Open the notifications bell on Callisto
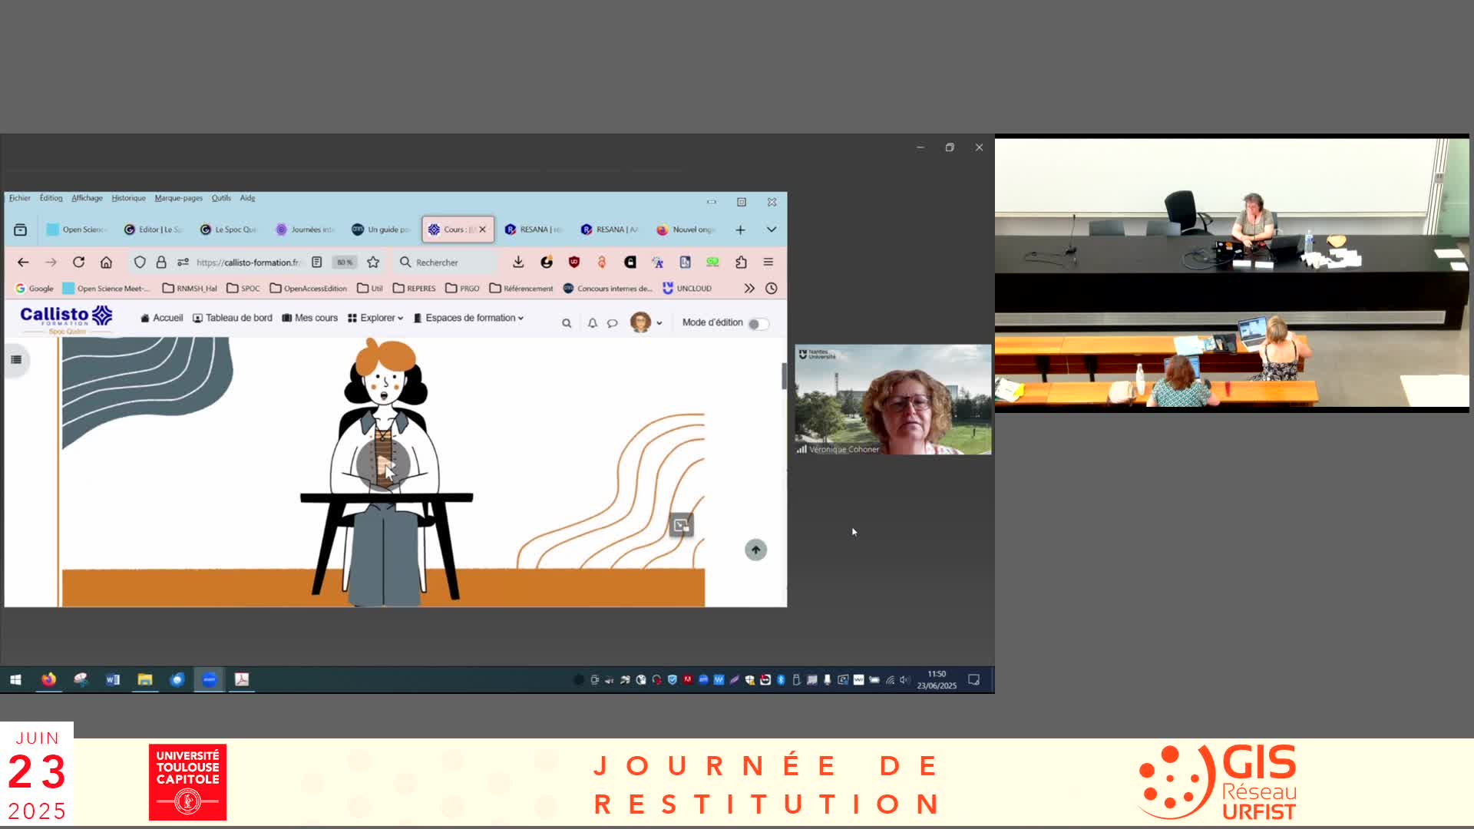This screenshot has height=829, width=1474. click(592, 323)
